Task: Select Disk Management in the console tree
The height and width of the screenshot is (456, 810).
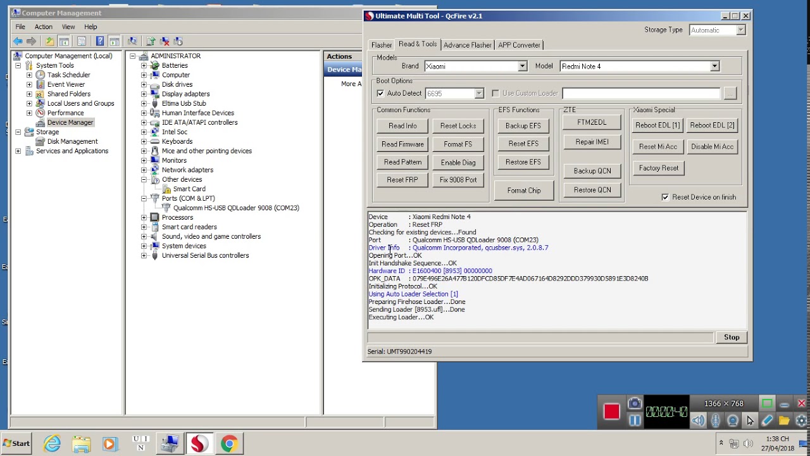Action: pyautogui.click(x=72, y=141)
